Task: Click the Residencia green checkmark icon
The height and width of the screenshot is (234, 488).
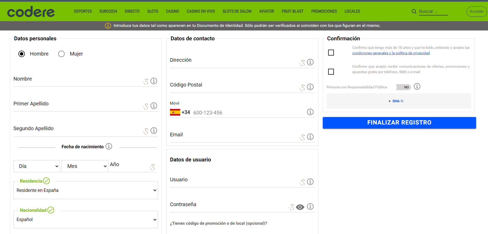Action: 47,181
